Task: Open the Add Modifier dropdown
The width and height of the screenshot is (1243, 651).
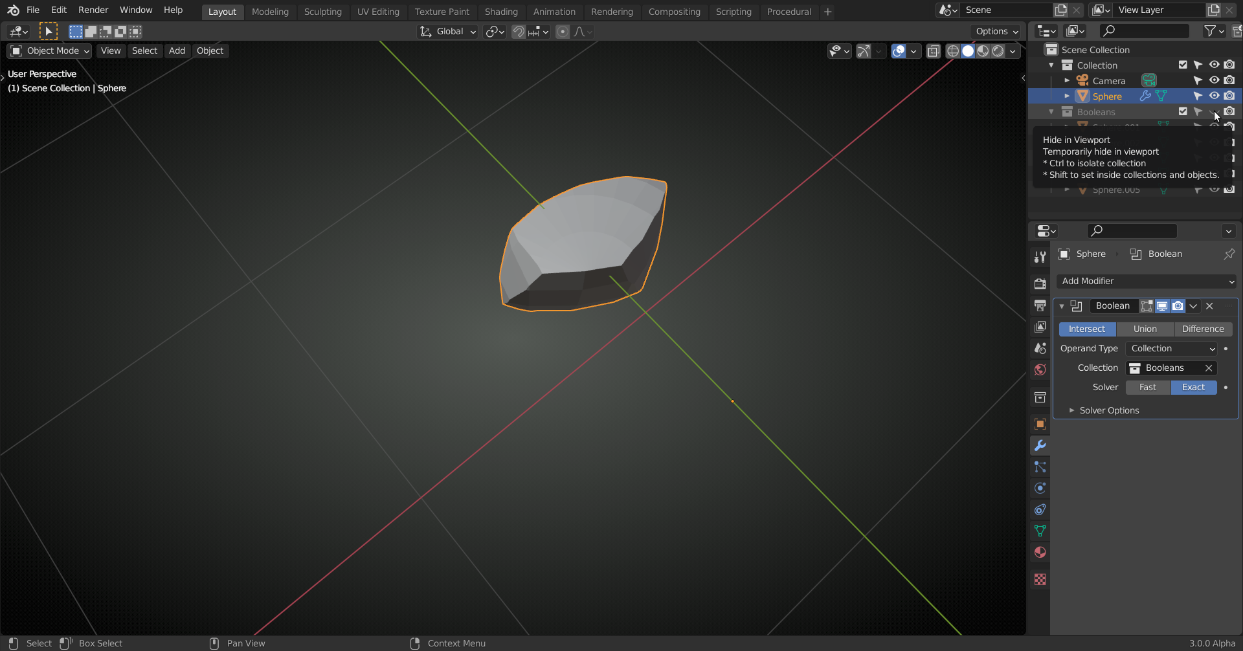Action: (x=1146, y=281)
